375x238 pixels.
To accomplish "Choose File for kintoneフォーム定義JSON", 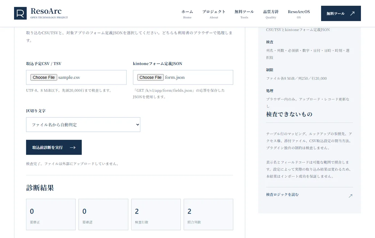I will 150,77.
